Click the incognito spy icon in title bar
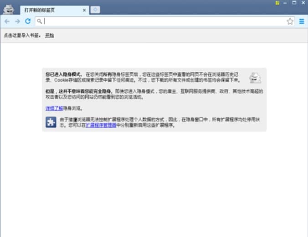Image resolution: width=308 pixels, height=237 pixels. pyautogui.click(x=9, y=9)
